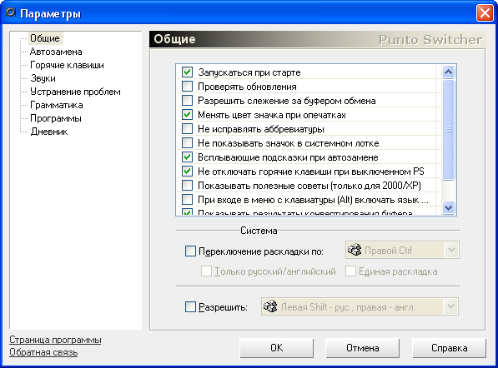Image resolution: width=498 pixels, height=368 pixels.
Task: Click the Обратная связь link
Action: coord(43,352)
